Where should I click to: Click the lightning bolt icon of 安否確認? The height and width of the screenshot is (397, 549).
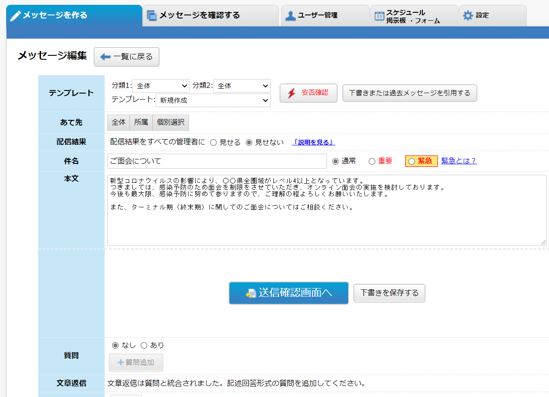pyautogui.click(x=291, y=93)
